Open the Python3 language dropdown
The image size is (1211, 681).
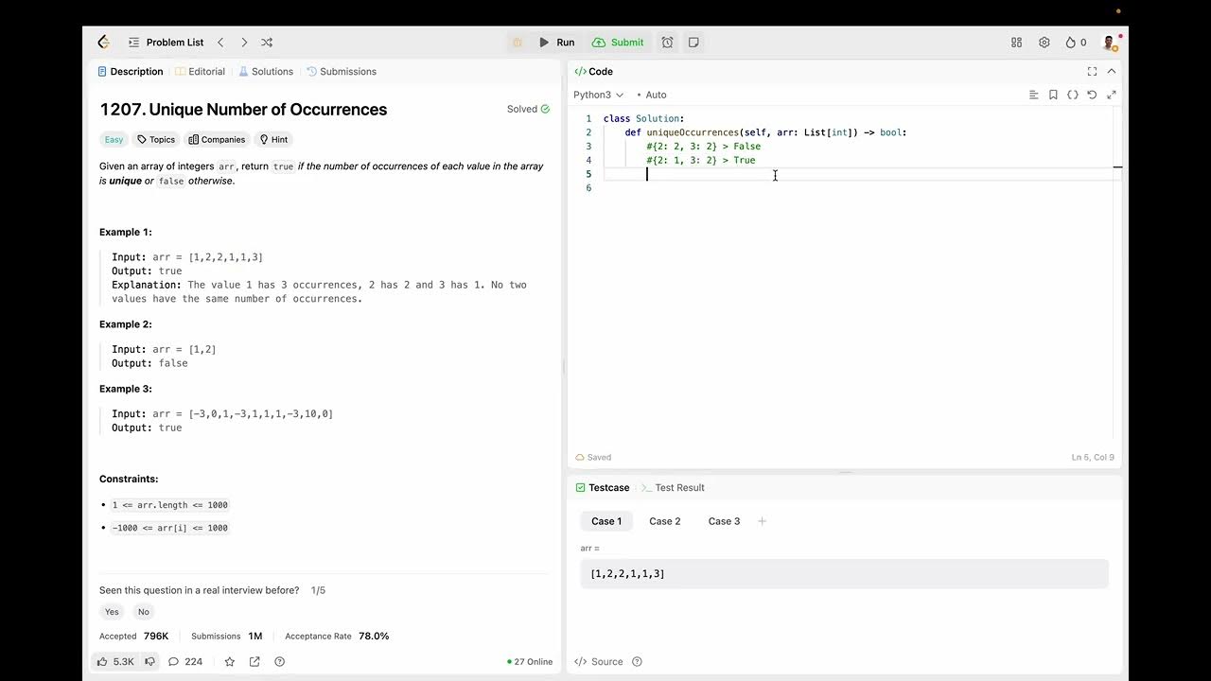598,95
